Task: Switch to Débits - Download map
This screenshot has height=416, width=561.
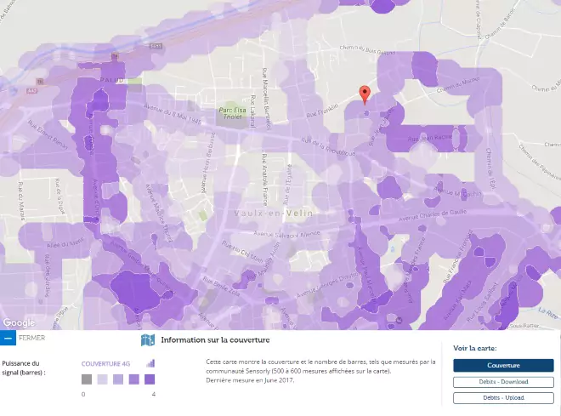Action: (503, 382)
